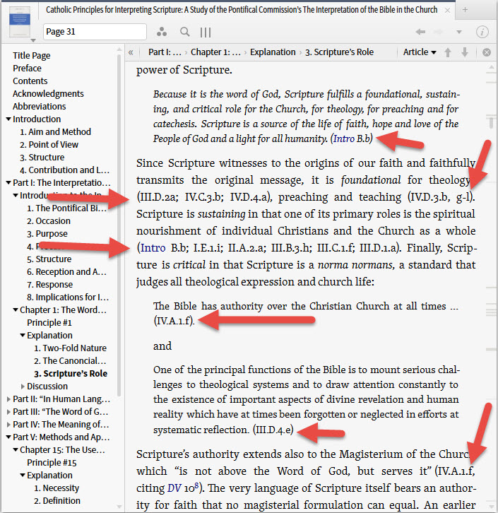Expand the Discussion node

pos(23,387)
